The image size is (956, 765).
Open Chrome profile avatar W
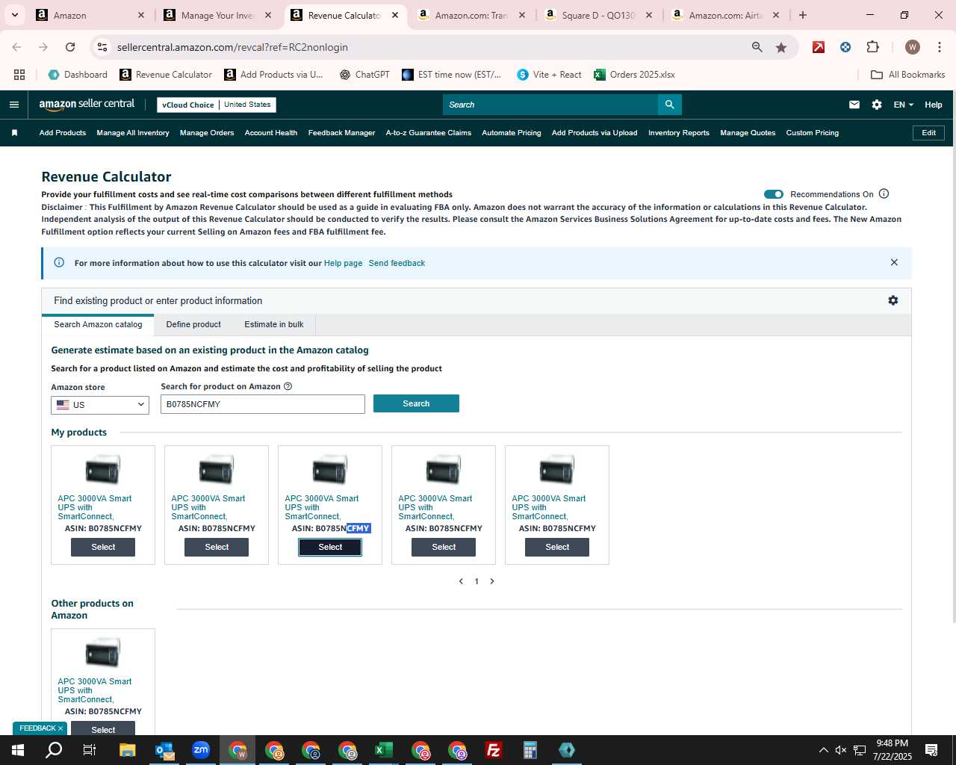(912, 47)
